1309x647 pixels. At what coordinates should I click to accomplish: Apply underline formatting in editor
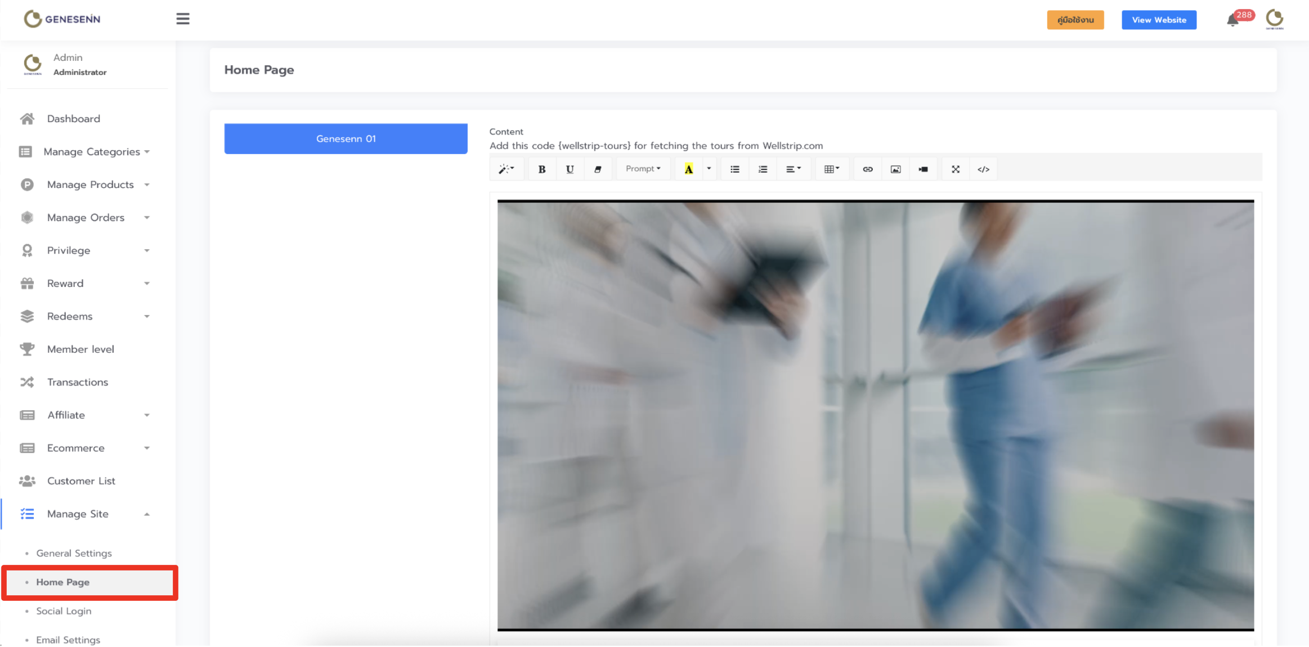tap(570, 169)
